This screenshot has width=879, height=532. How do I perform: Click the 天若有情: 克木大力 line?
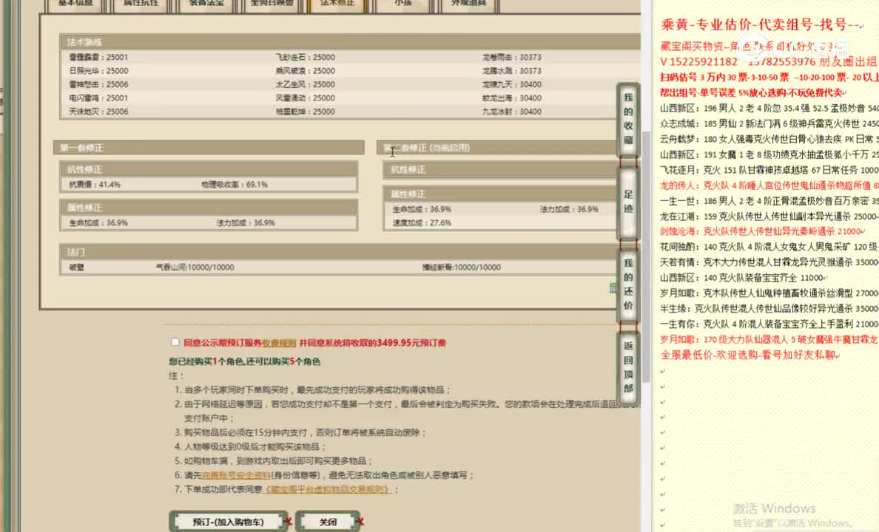click(769, 262)
